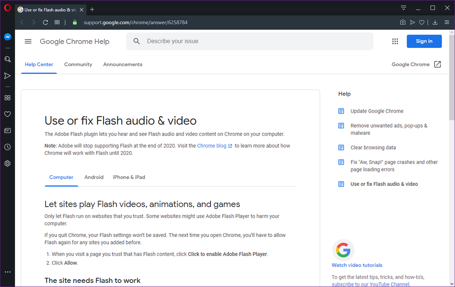This screenshot has height=287, width=455.
Task: Open the Update Google Chrome help article
Action: click(x=377, y=111)
